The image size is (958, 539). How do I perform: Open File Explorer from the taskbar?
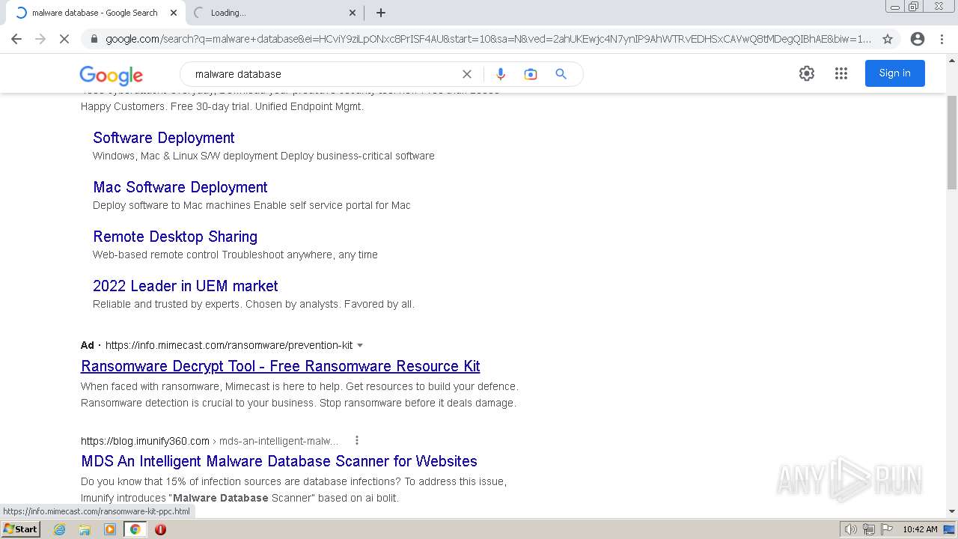click(x=85, y=529)
